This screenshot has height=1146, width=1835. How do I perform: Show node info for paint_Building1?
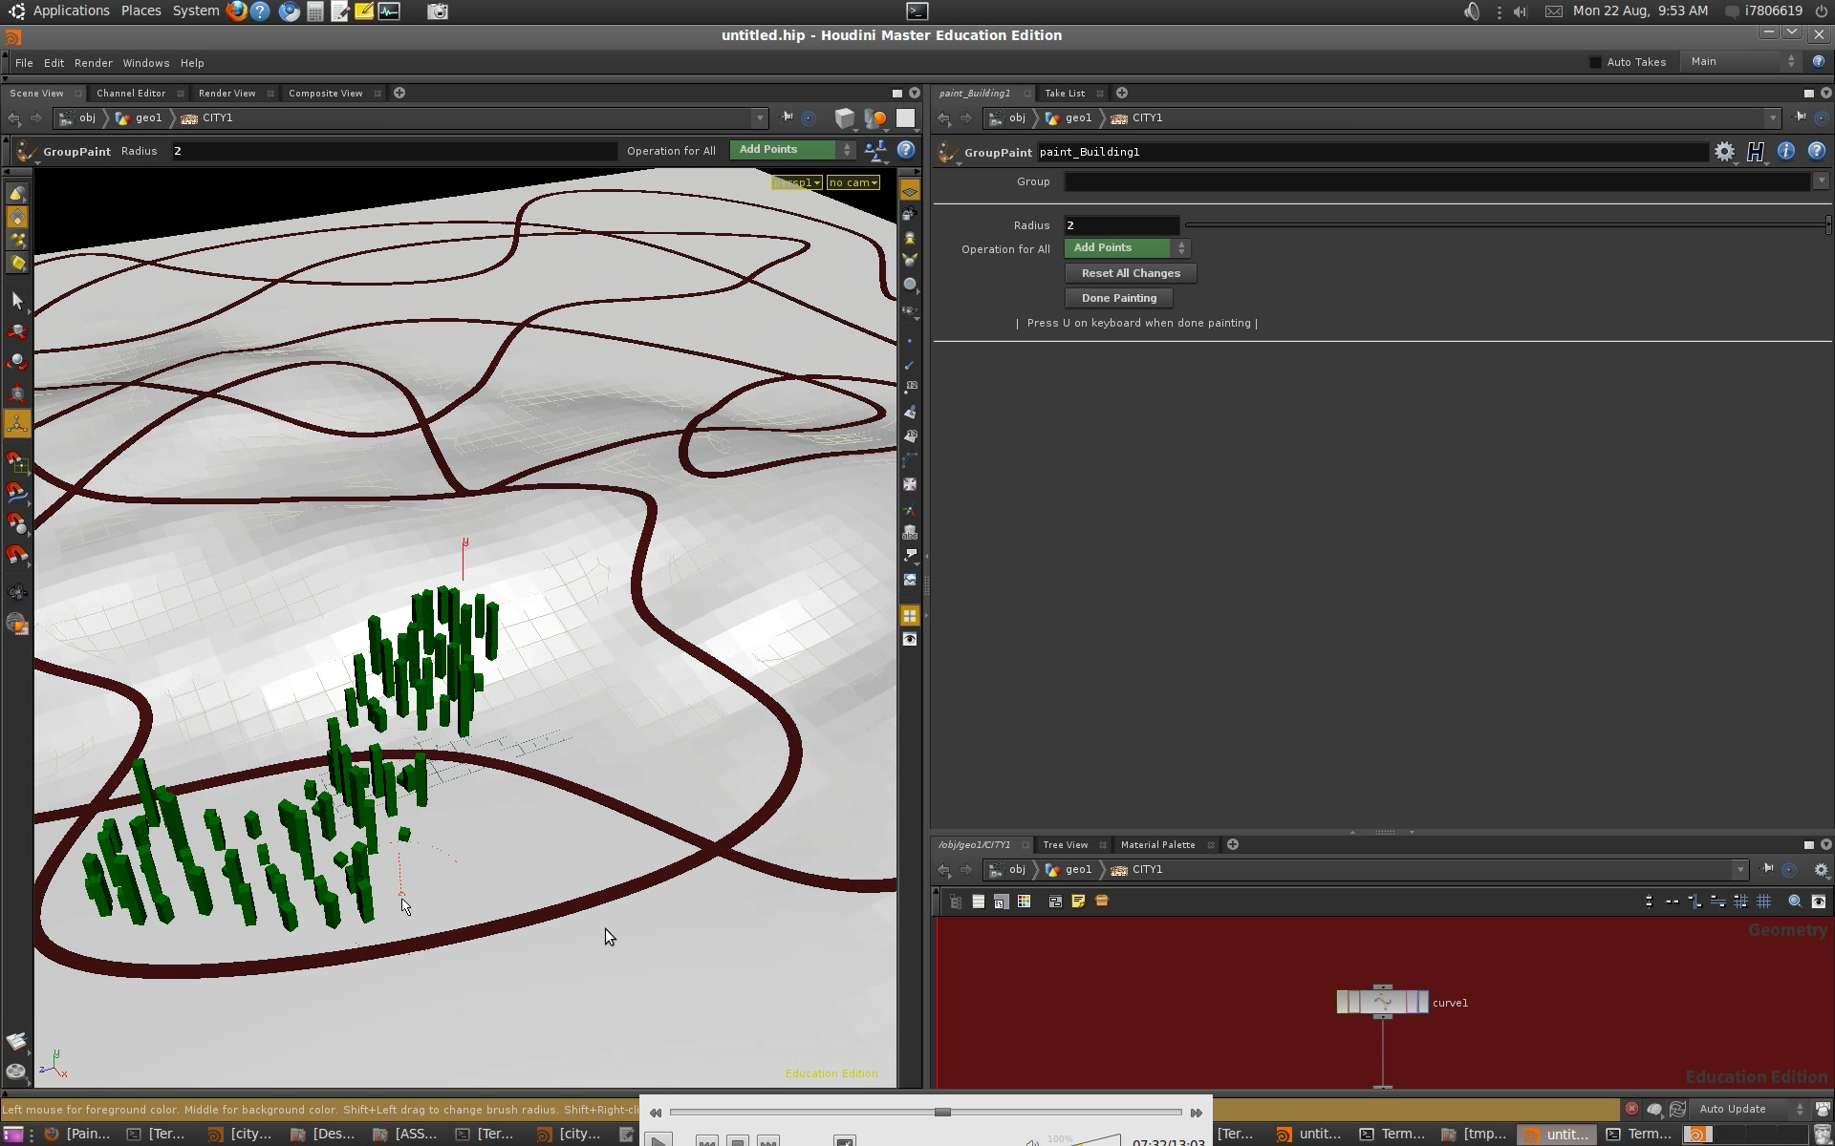tap(1785, 151)
